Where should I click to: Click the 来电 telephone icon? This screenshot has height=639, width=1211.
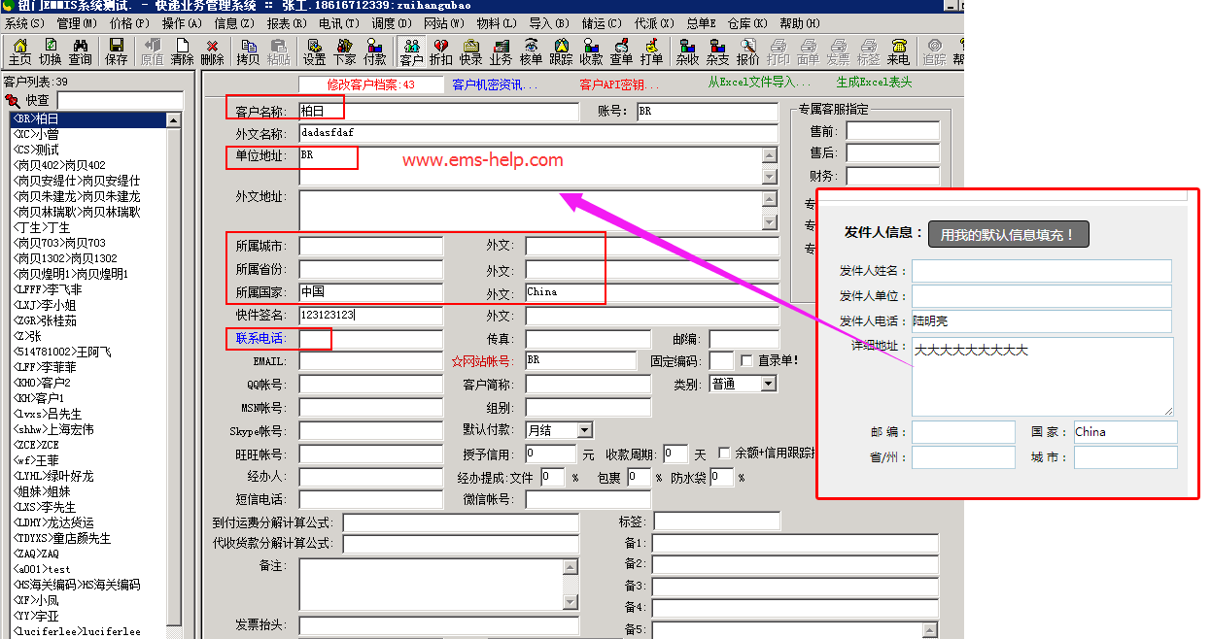pyautogui.click(x=899, y=52)
